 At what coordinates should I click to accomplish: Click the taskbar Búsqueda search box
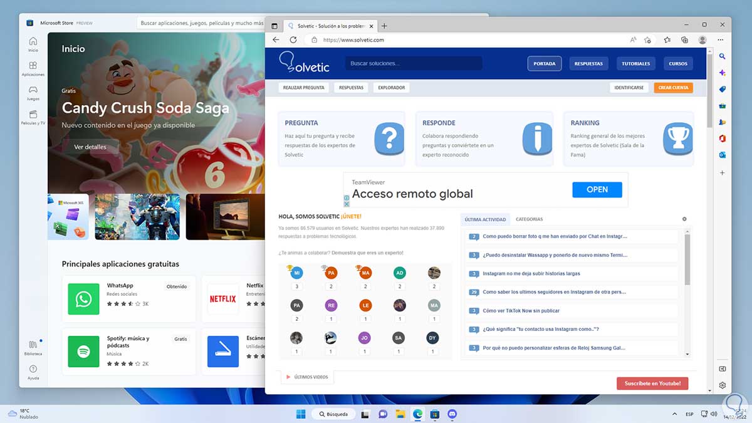coord(334,414)
